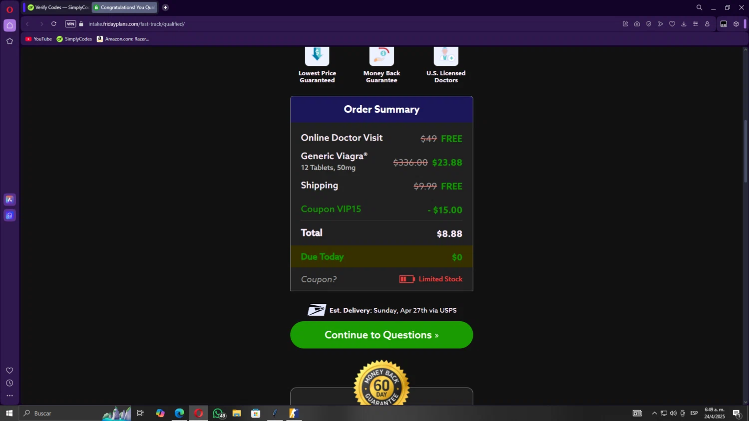Search tabs with the magnifier icon

click(699, 7)
